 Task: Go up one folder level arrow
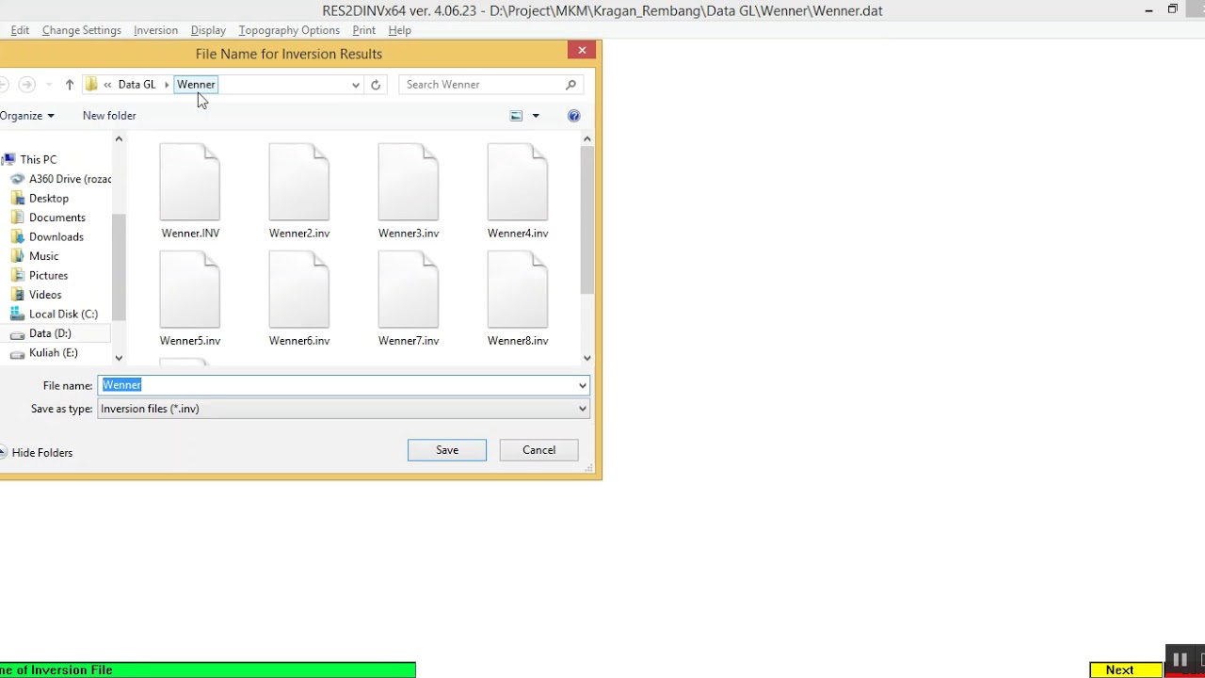pyautogui.click(x=70, y=85)
